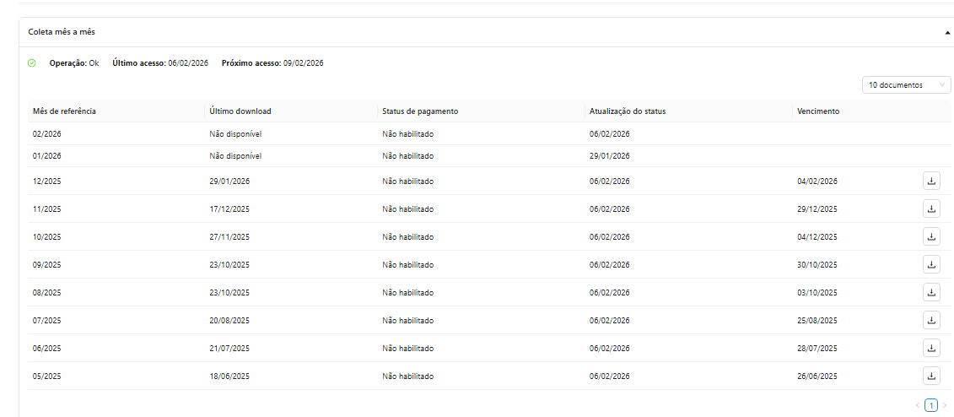Image resolution: width=954 pixels, height=417 pixels.
Task: Click the "Vencimento" column header
Action: [817, 111]
